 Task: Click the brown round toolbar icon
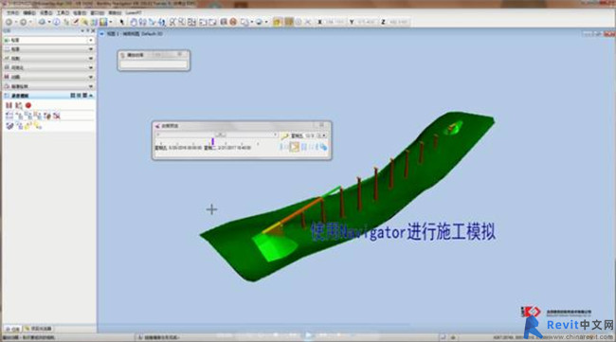point(233,22)
